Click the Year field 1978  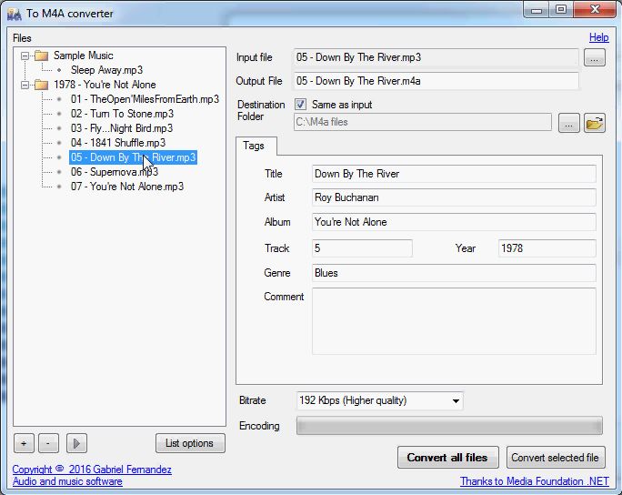[547, 248]
